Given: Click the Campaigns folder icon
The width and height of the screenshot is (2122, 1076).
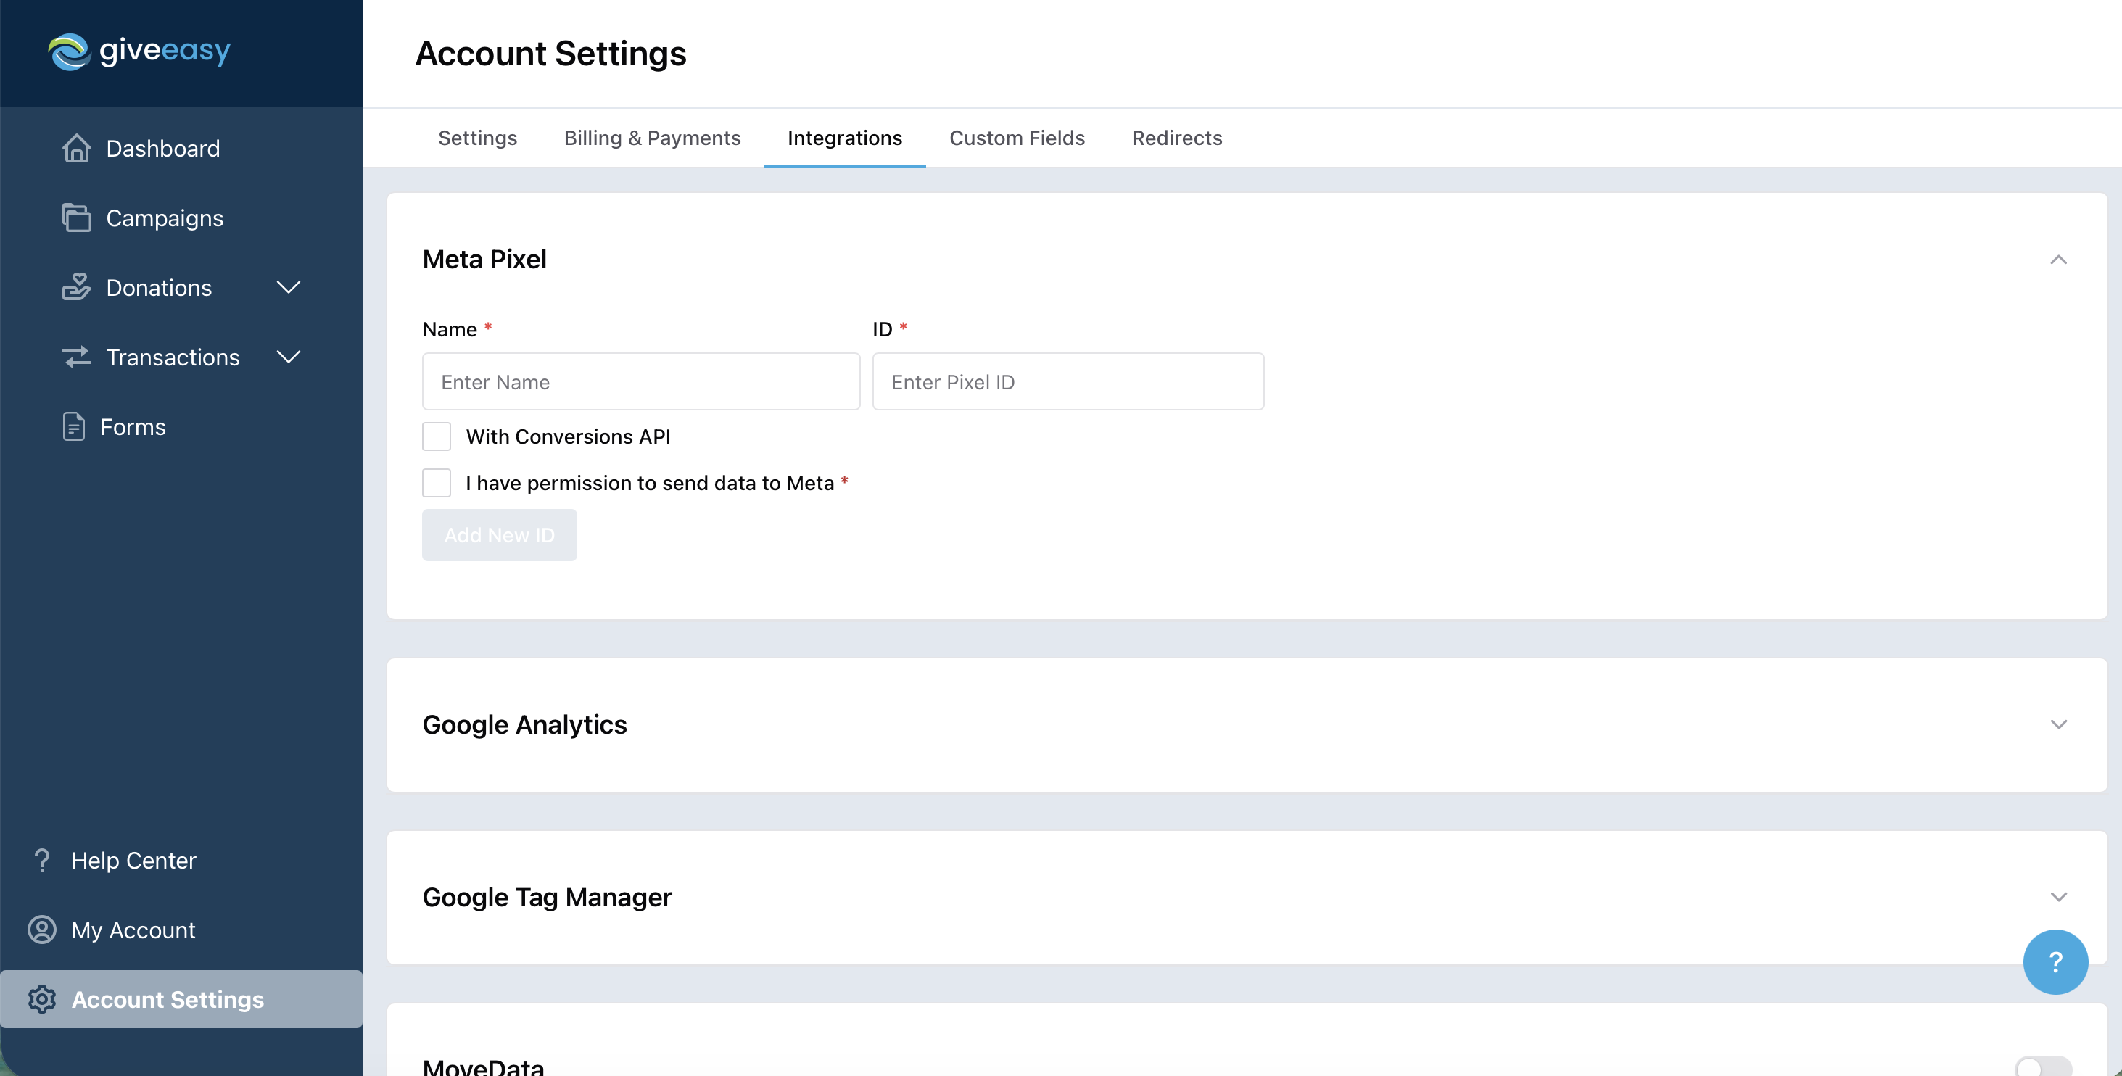Looking at the screenshot, I should point(77,218).
